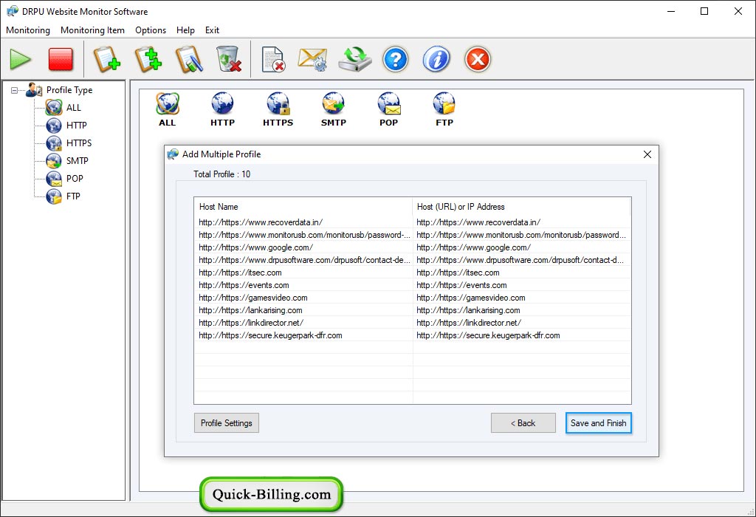Open help with blue question mark icon
The image size is (756, 517).
(396, 60)
